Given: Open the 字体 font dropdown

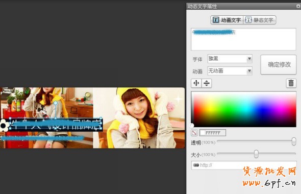Looking at the screenshot, I should coord(230,59).
